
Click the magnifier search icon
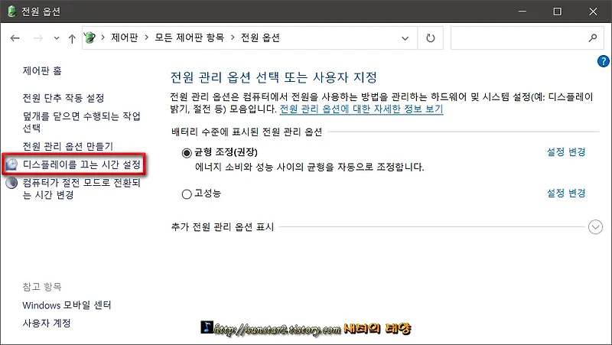[592, 37]
